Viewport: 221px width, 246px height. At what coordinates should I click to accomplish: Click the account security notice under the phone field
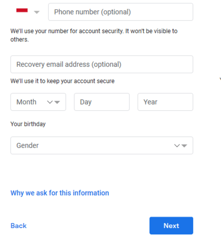[x=94, y=35]
